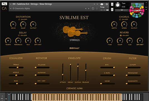Viewport: 149px width, 101px height.
Task: Click the Envelope Decay slider
Action: pyautogui.click(x=70, y=72)
